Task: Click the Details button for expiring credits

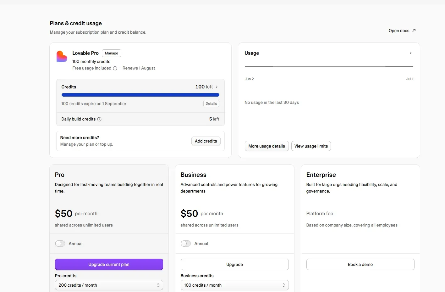Action: pos(211,104)
